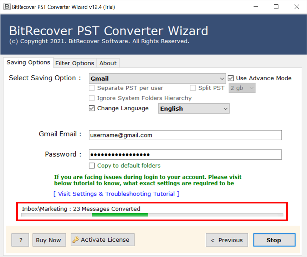307x257 pixels.
Task: Click the question mark help button
Action: [20, 240]
